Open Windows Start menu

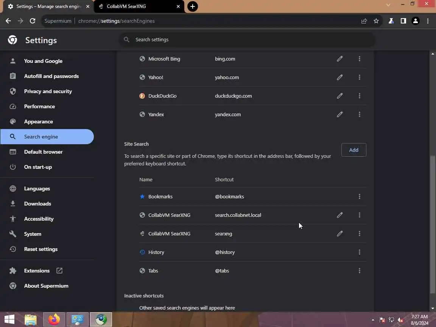point(9,319)
